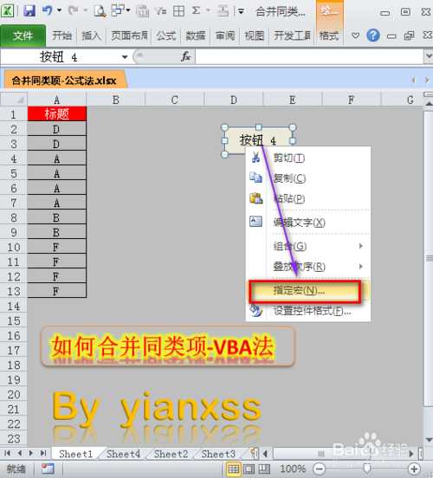Click the zoom in plus button
433x478 pixels.
pos(415,468)
